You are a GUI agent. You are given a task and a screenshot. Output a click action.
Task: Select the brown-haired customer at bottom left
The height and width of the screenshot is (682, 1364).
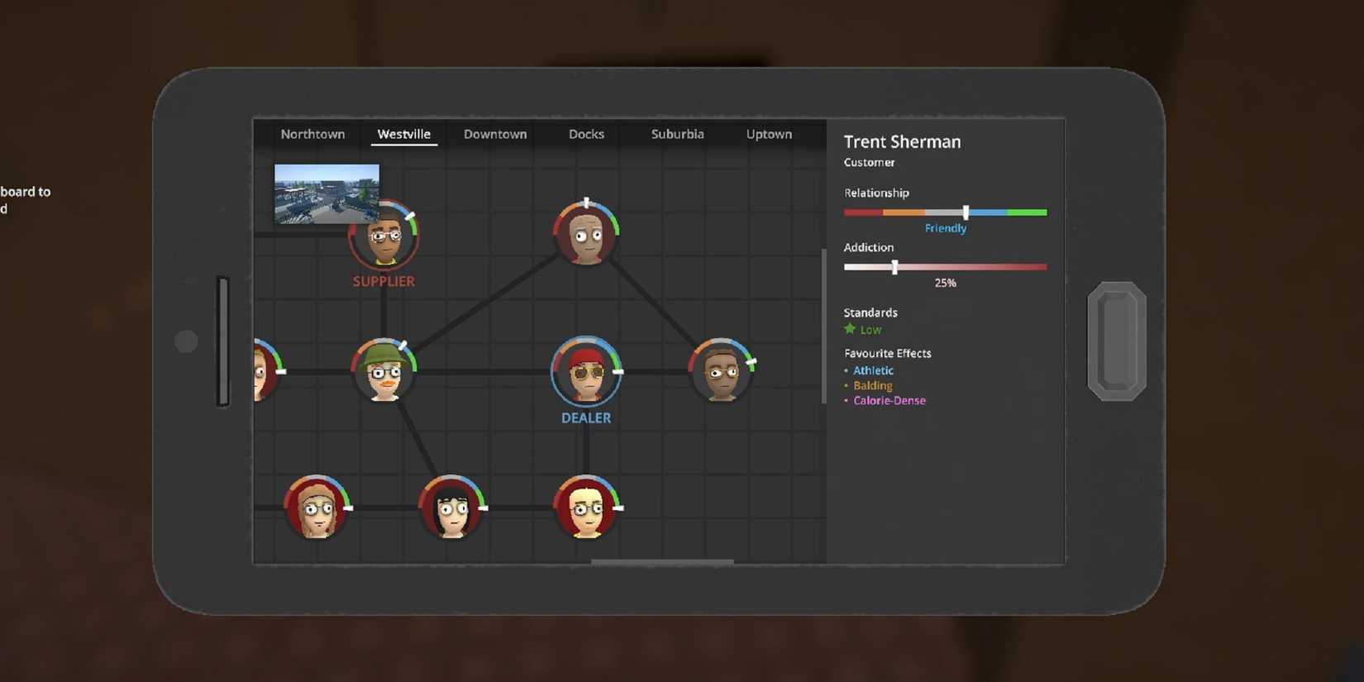tap(317, 508)
